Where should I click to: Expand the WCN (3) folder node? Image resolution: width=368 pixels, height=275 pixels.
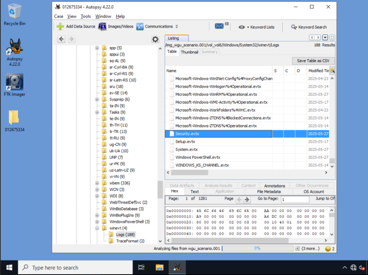coord(97,190)
